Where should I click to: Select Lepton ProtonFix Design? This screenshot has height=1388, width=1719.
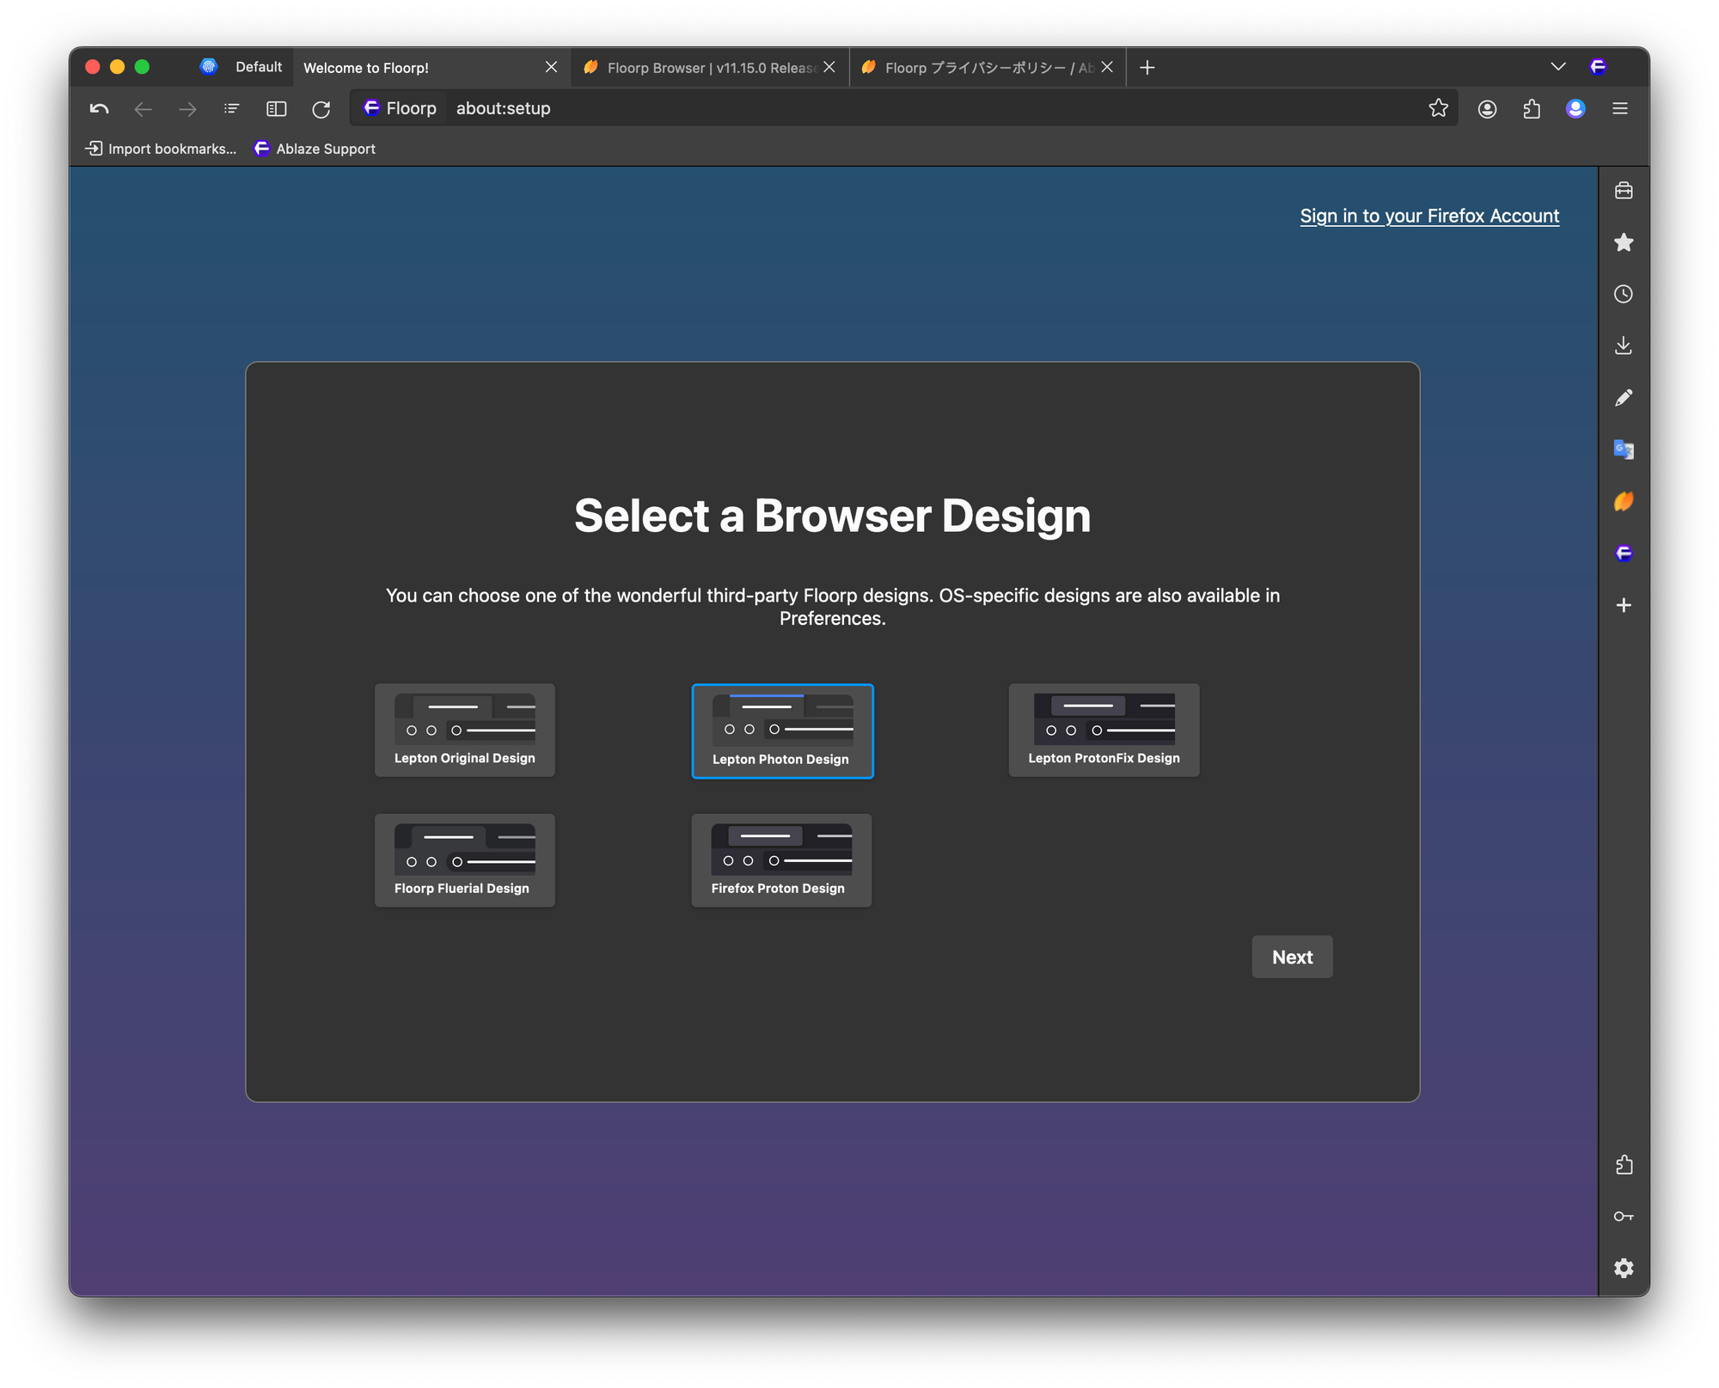pos(1104,731)
